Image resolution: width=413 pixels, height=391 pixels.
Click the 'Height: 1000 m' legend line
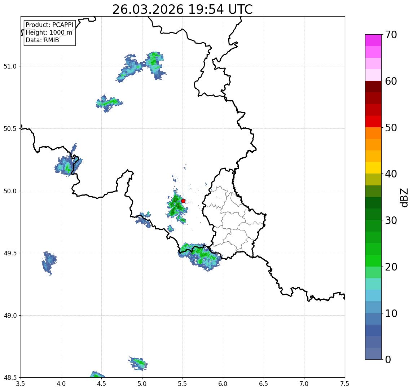(49, 32)
